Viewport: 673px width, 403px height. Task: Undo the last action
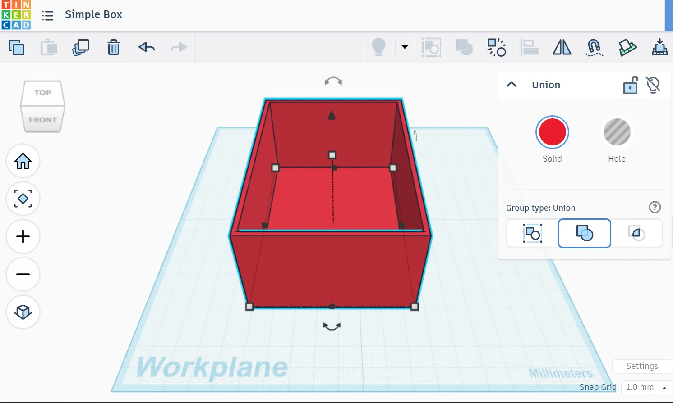[147, 47]
